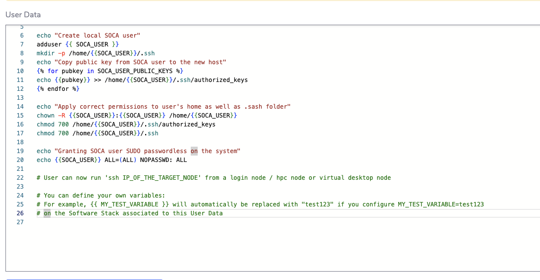Click the empty line 27 in the editor

[198, 222]
